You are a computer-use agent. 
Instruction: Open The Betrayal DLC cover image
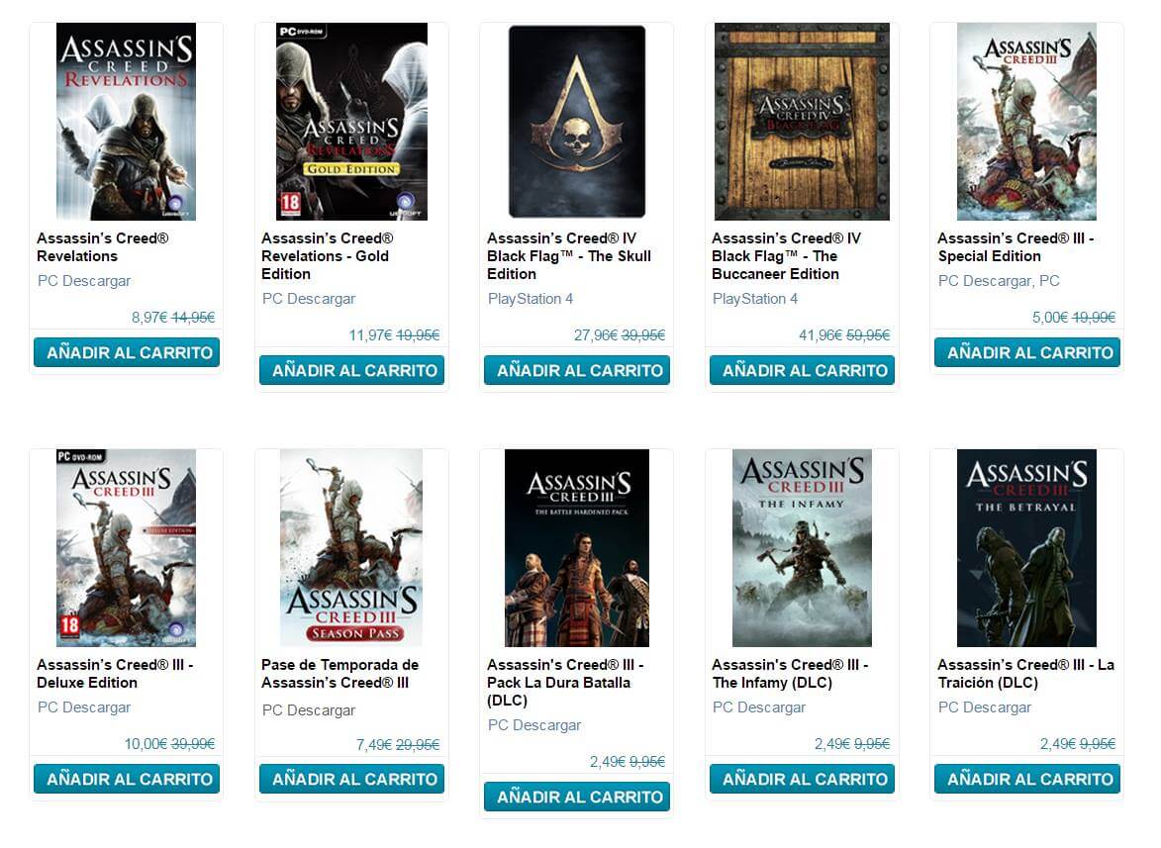(x=1026, y=547)
